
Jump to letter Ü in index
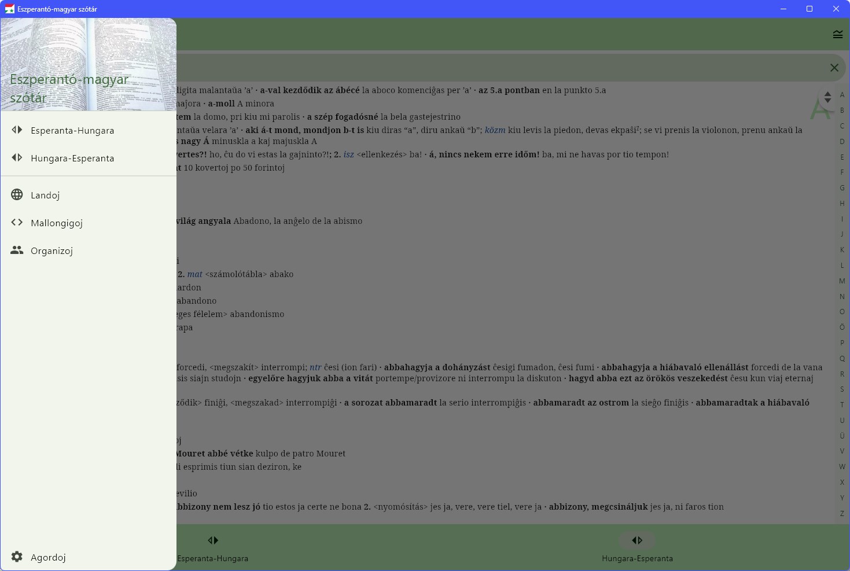pos(842,436)
